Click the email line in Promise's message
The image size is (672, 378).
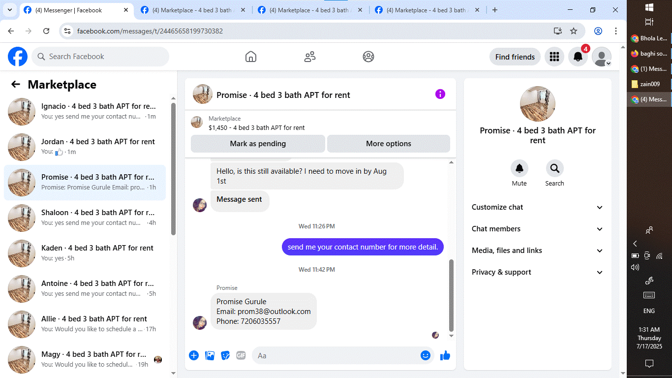[x=264, y=312]
